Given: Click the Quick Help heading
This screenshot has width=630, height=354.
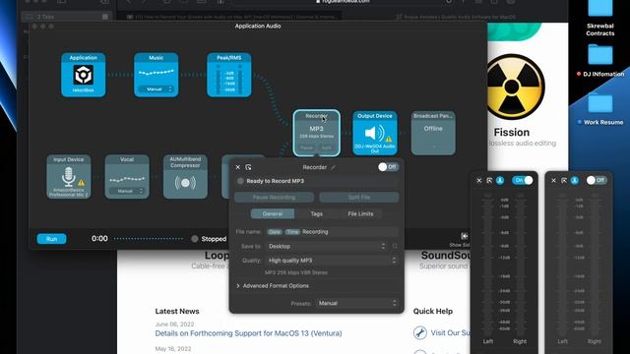Looking at the screenshot, I should click(x=433, y=311).
